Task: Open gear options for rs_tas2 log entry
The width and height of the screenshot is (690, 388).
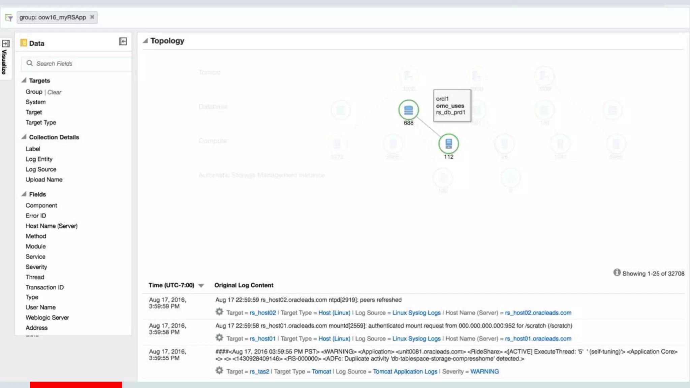Action: [x=219, y=371]
